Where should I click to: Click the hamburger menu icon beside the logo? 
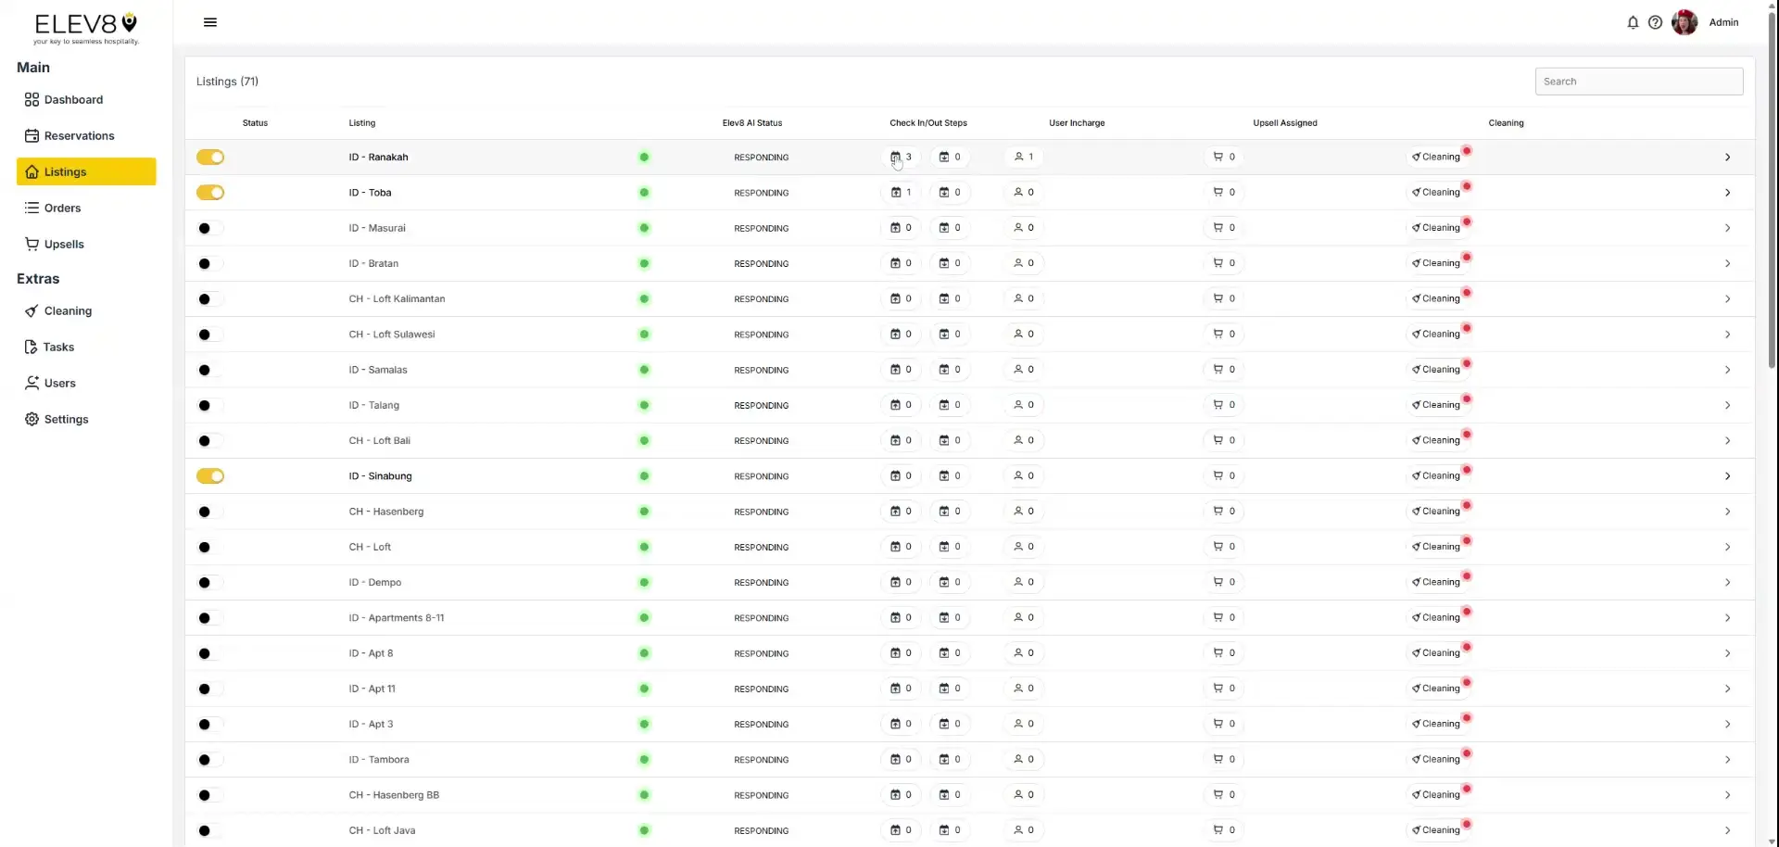pyautogui.click(x=210, y=21)
